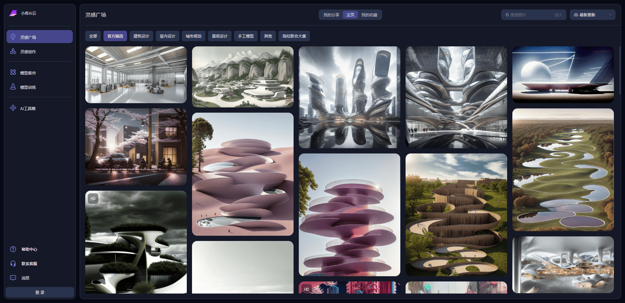This screenshot has height=303, width=625.
Task: Open the pink stacked tower thumbnail
Action: pos(349,215)
